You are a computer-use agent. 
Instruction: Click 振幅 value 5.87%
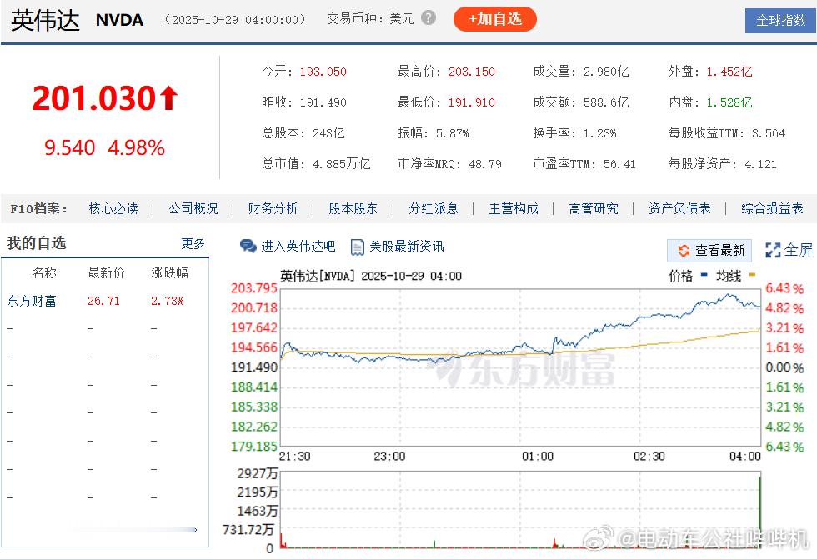pyautogui.click(x=452, y=134)
